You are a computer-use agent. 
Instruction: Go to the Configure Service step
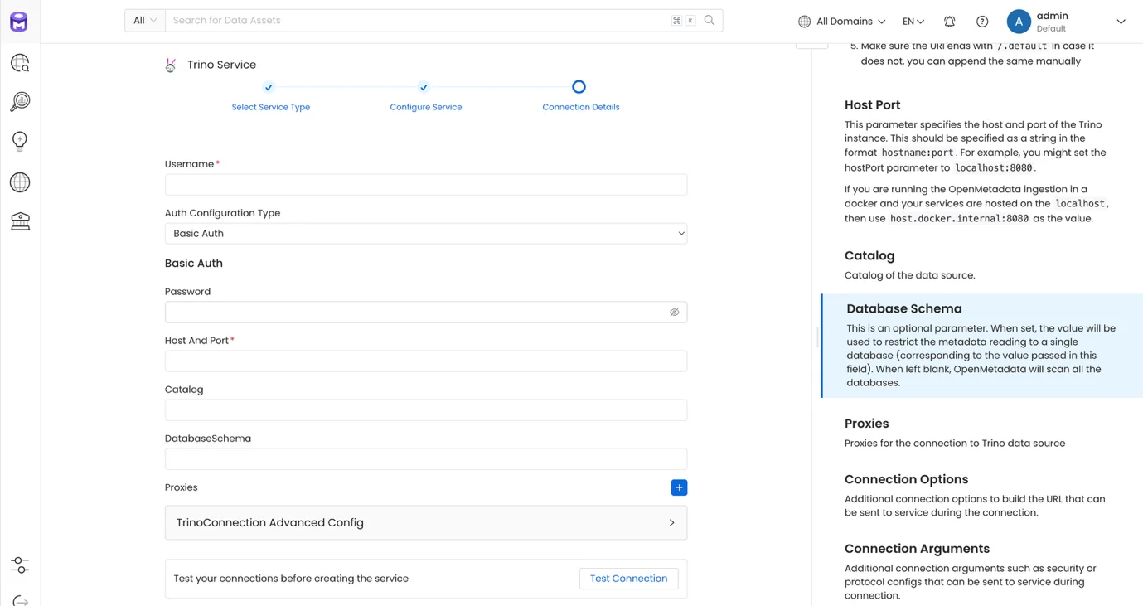[x=426, y=107]
